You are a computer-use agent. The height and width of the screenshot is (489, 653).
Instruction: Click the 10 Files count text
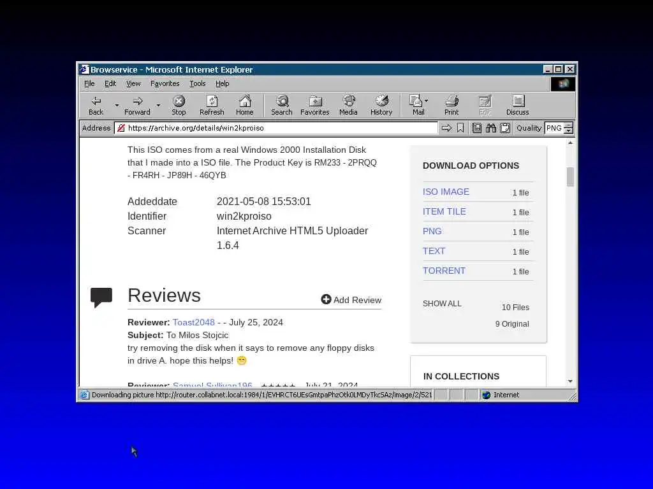[515, 308]
